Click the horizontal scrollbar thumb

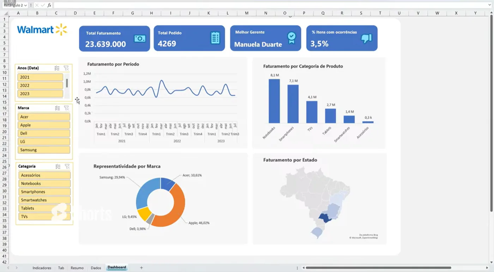point(379,268)
